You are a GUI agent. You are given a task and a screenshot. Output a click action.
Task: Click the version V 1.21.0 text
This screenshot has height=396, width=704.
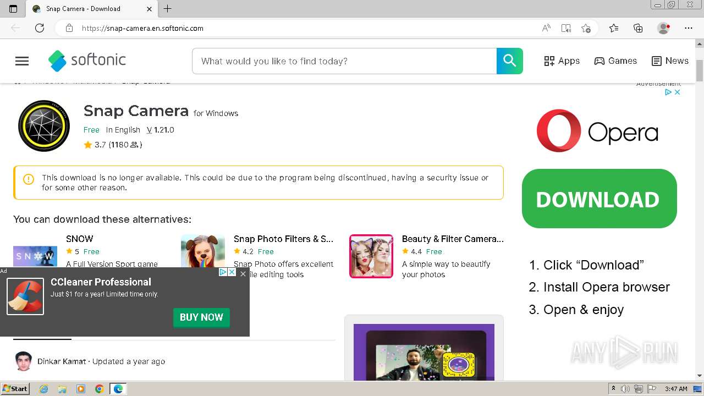click(160, 130)
